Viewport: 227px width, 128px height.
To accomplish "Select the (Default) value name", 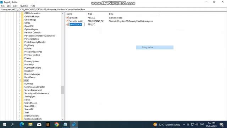I will pyautogui.click(x=73, y=18).
